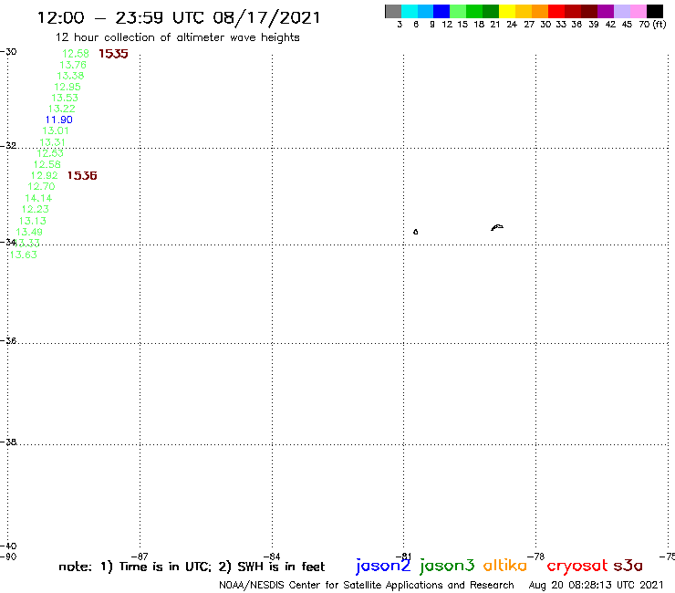This screenshot has height=593, width=675.
Task: Click the pink swatch in the legend
Action: point(638,11)
